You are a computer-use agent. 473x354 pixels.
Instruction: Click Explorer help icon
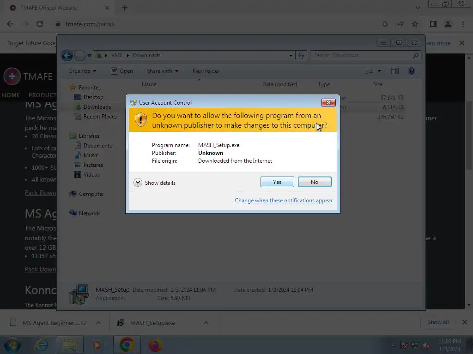coord(412,71)
